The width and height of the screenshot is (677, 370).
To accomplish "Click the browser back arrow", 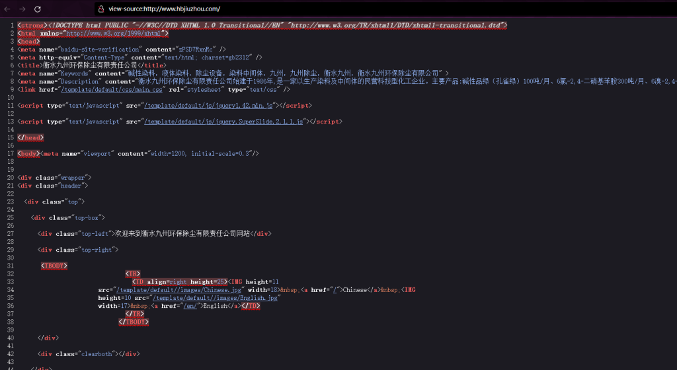I will [x=7, y=9].
